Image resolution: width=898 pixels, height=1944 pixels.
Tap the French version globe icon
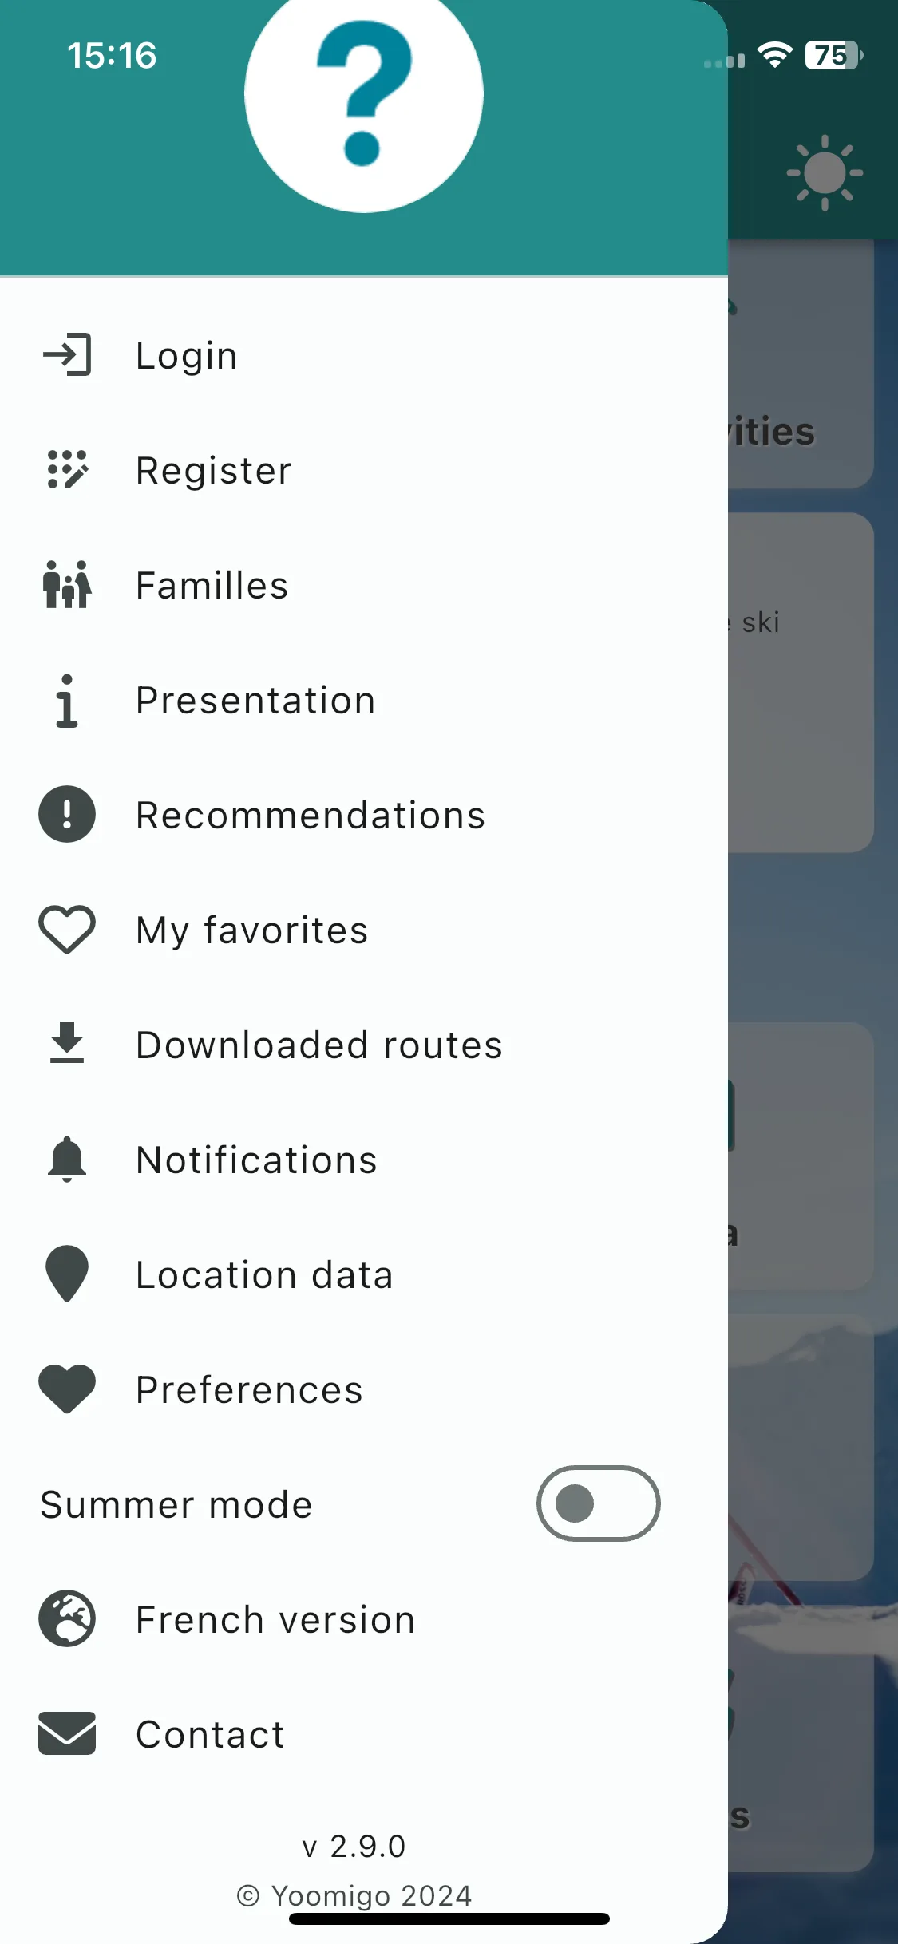67,1618
